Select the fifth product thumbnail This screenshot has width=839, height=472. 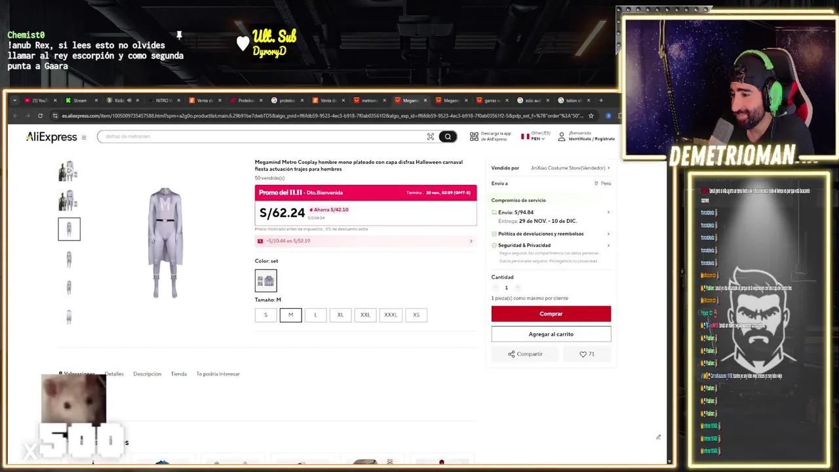pyautogui.click(x=69, y=287)
